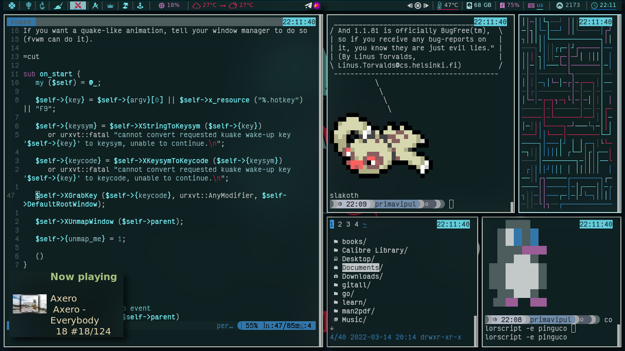
Task: Select the highlighted Documents/ folder
Action: pos(362,268)
